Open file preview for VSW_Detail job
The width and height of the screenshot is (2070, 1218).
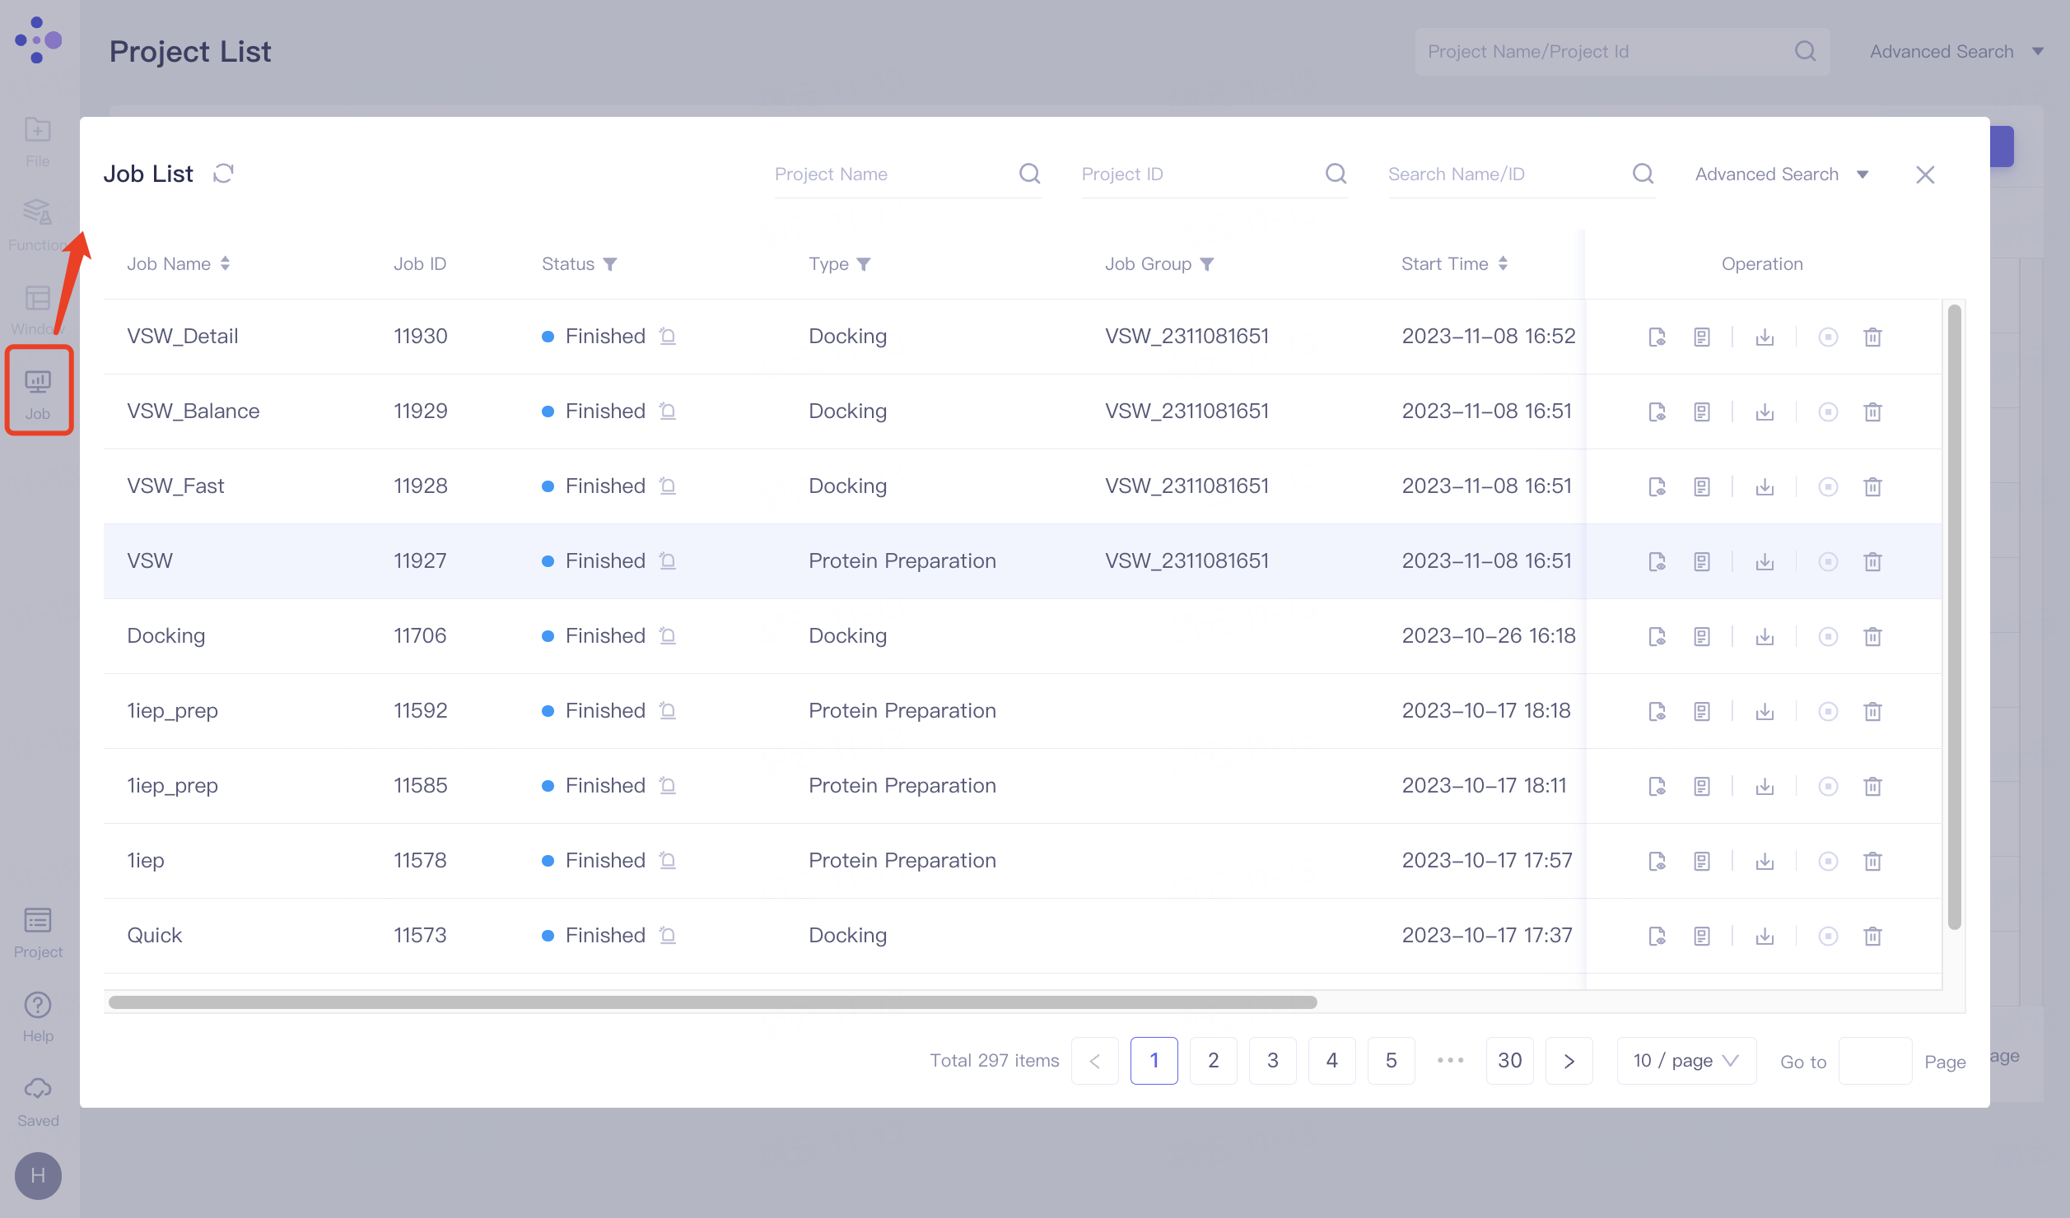(x=1657, y=337)
